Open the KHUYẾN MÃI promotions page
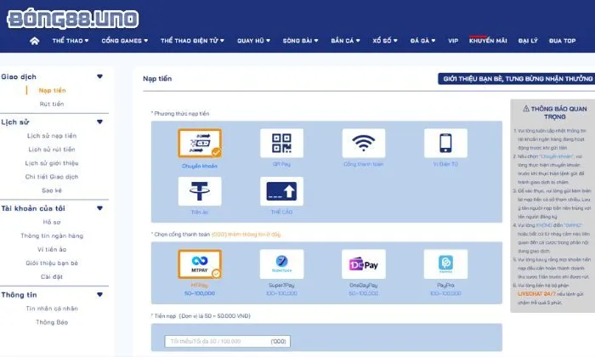The image size is (595, 357). [x=488, y=41]
